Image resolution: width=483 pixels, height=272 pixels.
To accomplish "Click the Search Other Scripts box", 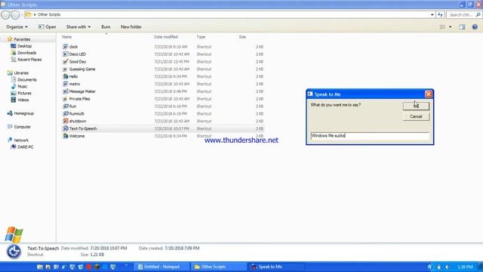I will 461,14.
